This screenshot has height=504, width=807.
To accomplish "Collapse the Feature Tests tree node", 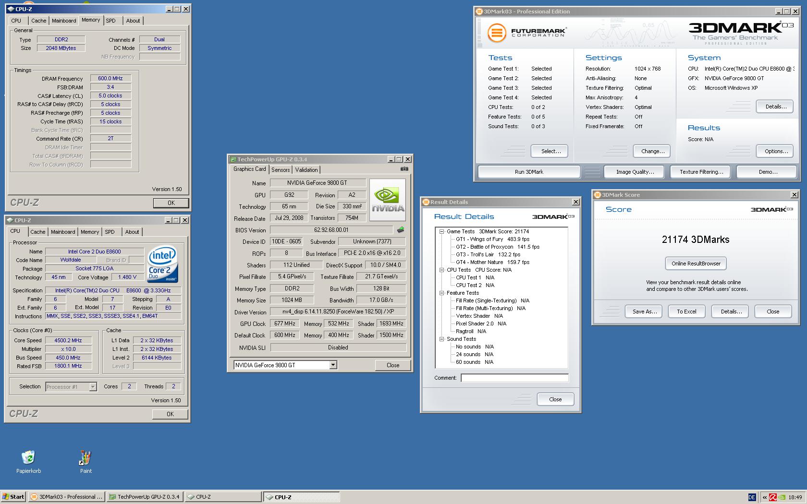I will point(441,293).
